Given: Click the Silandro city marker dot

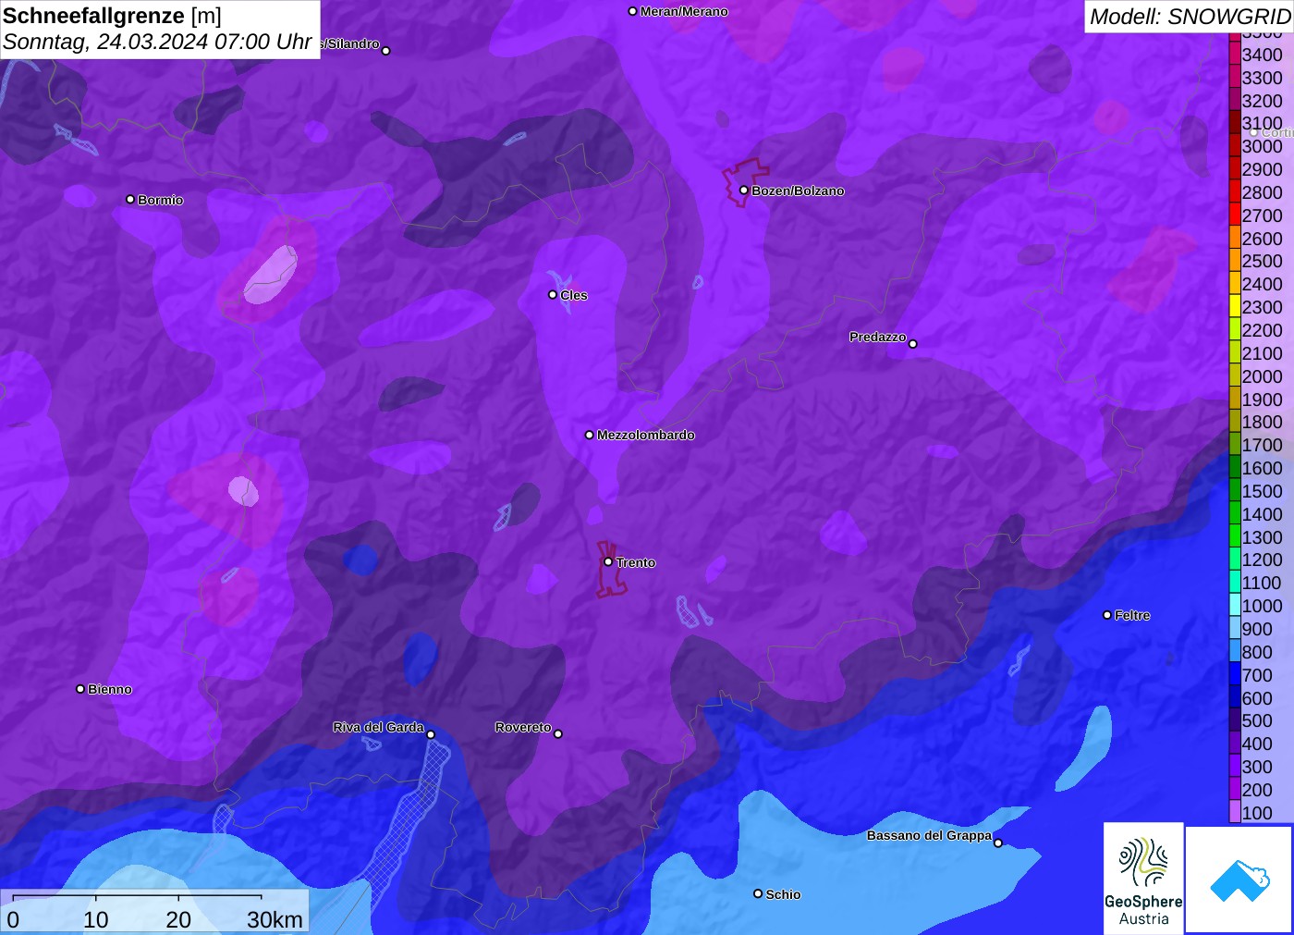Looking at the screenshot, I should [386, 51].
